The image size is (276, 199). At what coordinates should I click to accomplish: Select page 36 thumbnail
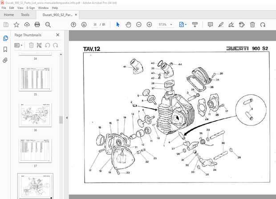click(x=35, y=116)
